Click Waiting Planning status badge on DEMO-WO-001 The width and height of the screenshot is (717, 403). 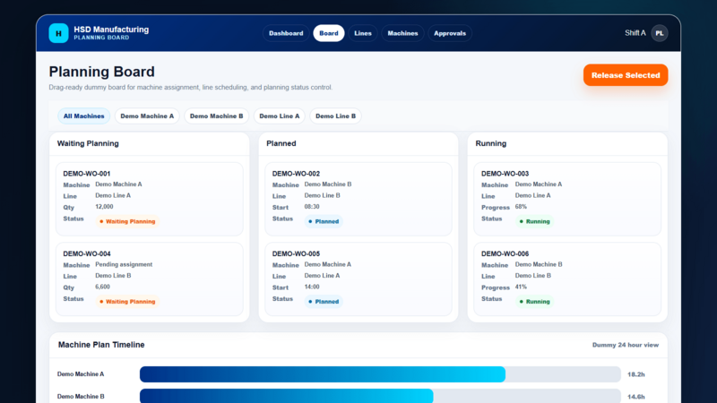pyautogui.click(x=127, y=221)
